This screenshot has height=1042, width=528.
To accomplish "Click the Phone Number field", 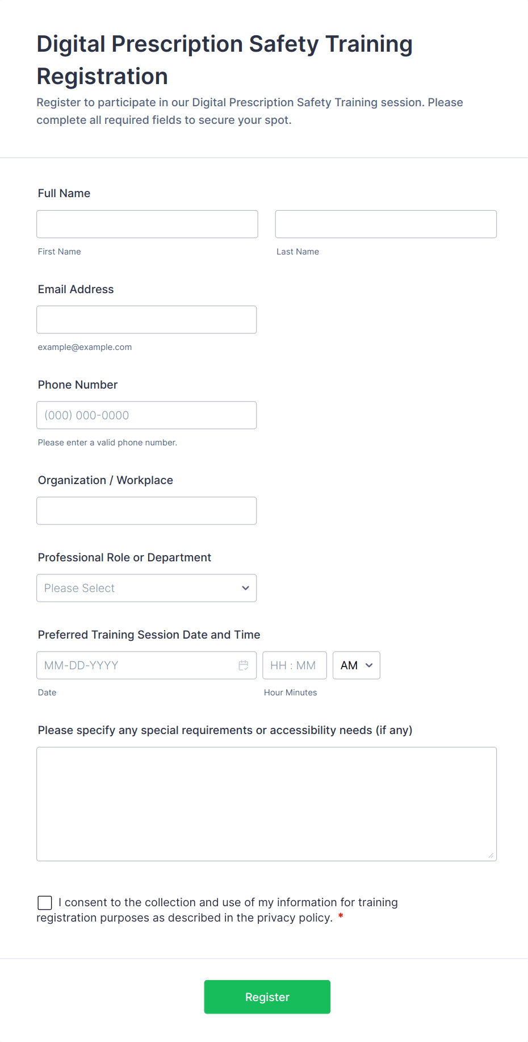I will click(x=146, y=415).
